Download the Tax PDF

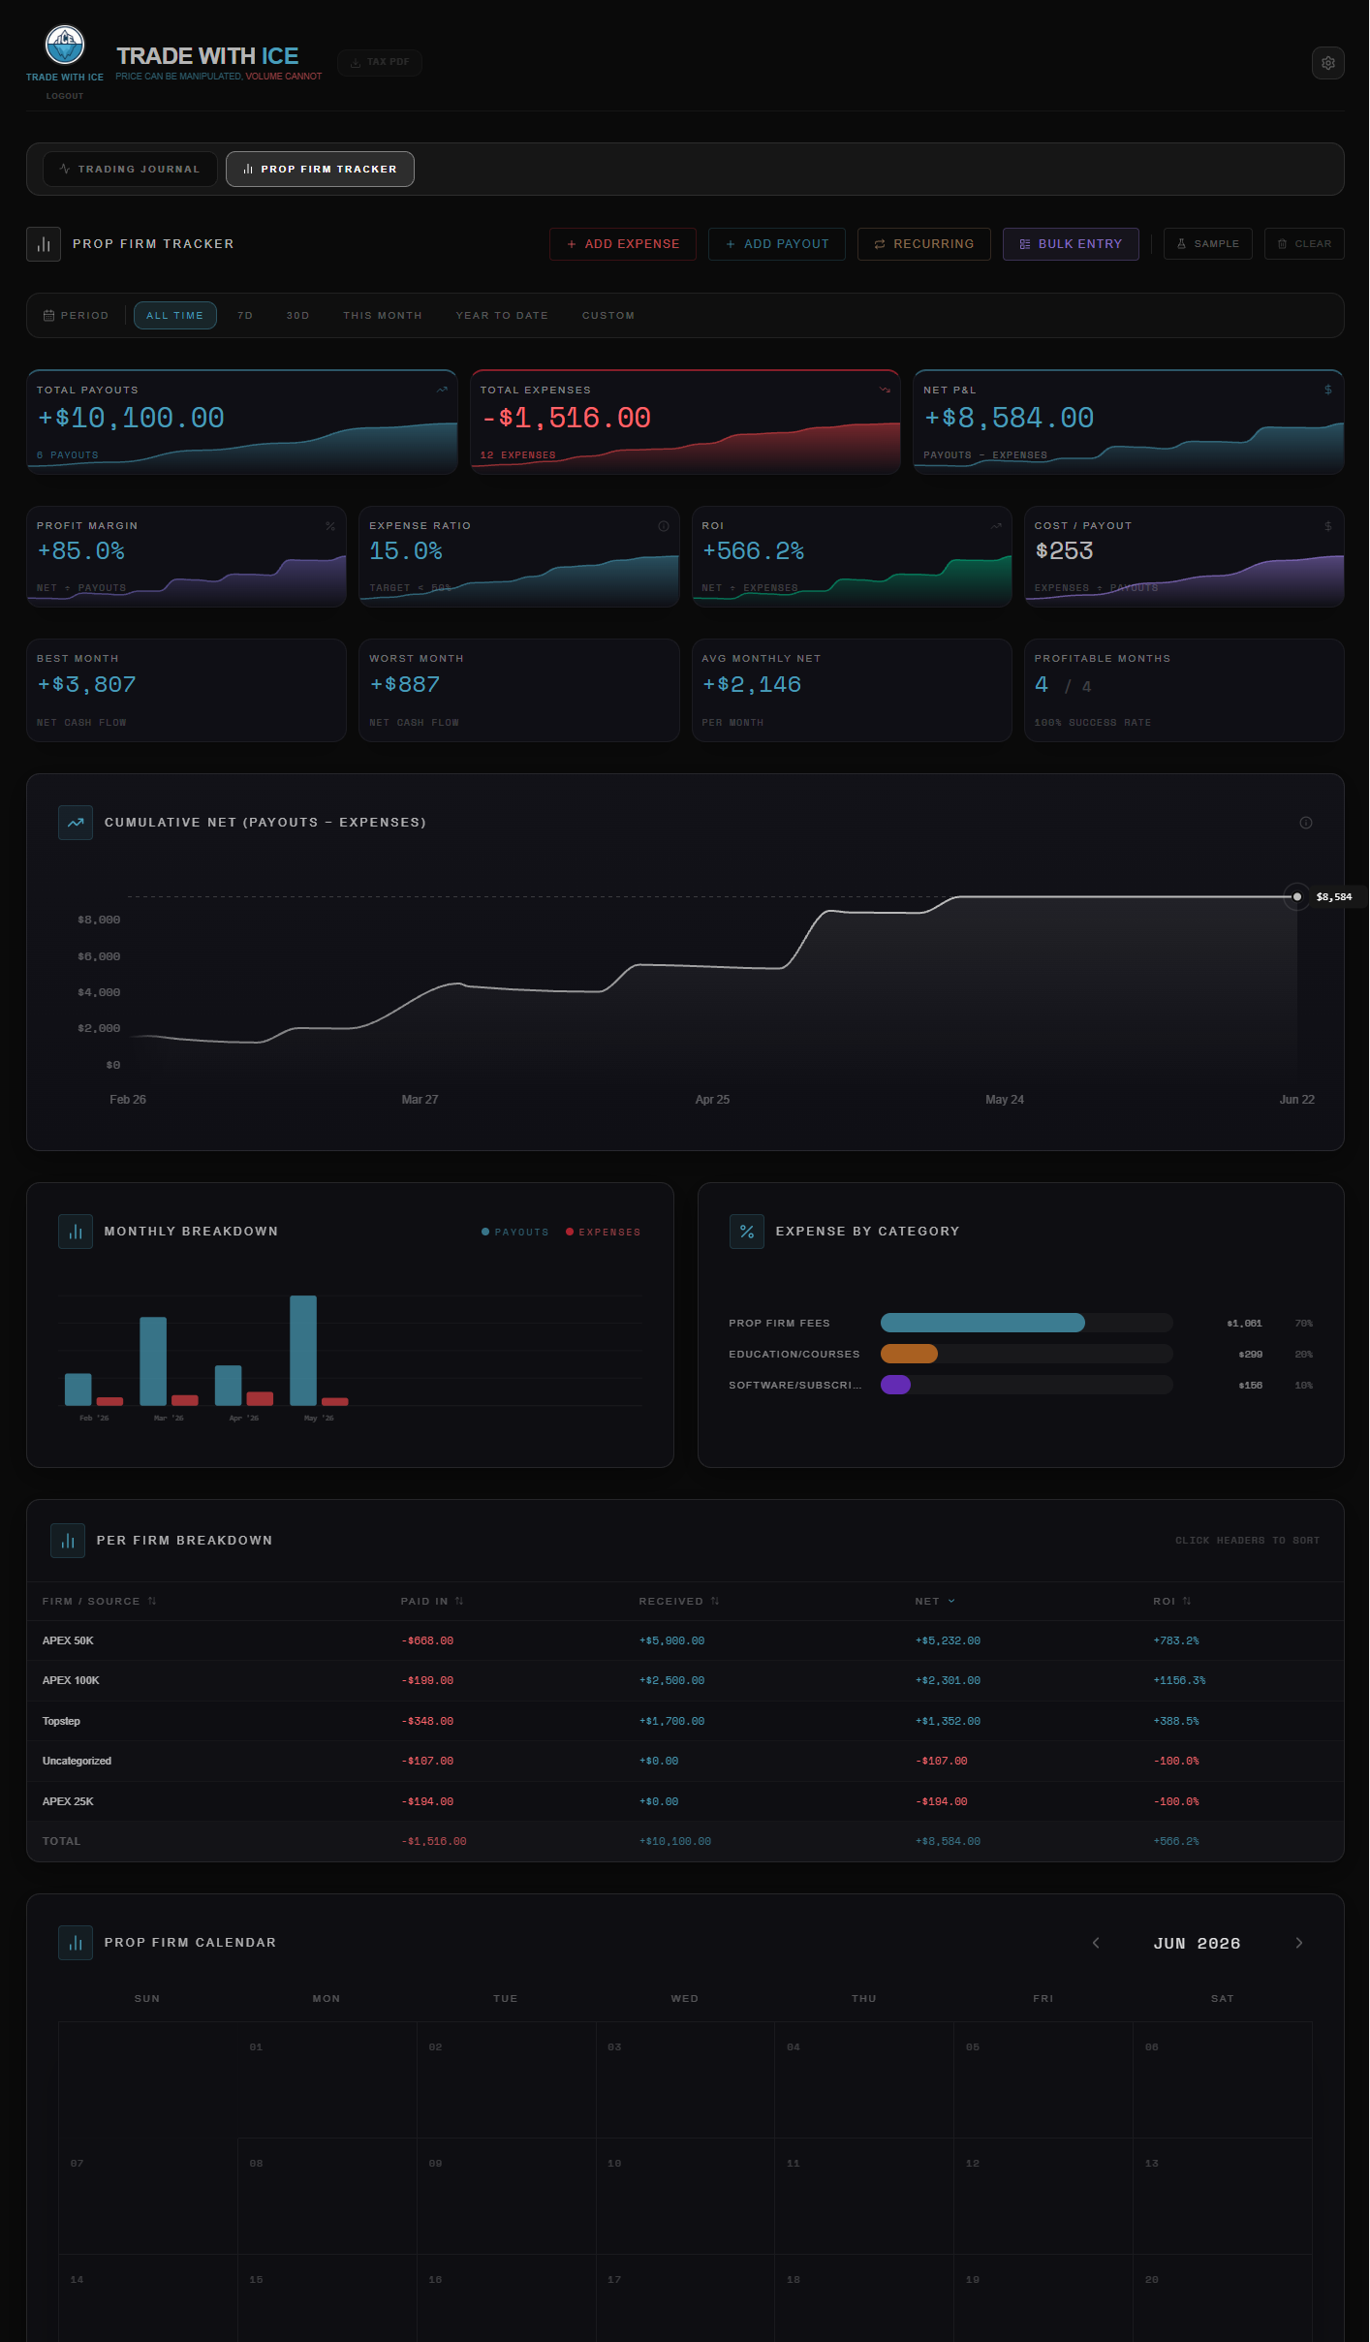click(x=380, y=62)
